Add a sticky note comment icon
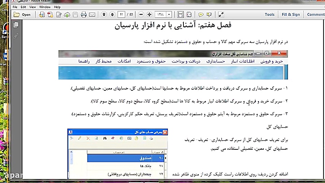The width and height of the screenshot is (325, 183). (x=201, y=14)
